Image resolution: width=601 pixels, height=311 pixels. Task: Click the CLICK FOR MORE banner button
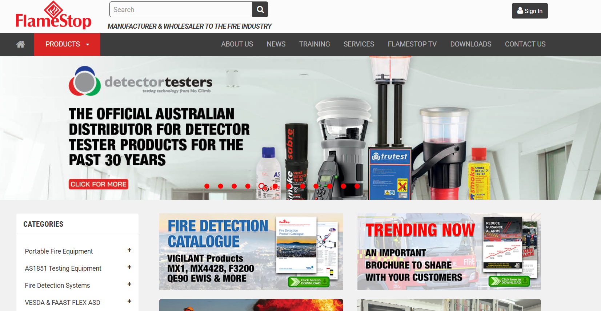[x=99, y=184]
